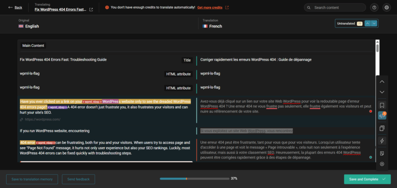Screen dimensions: 397x188
Task: Click the Send feedback button
Action: [79, 179]
